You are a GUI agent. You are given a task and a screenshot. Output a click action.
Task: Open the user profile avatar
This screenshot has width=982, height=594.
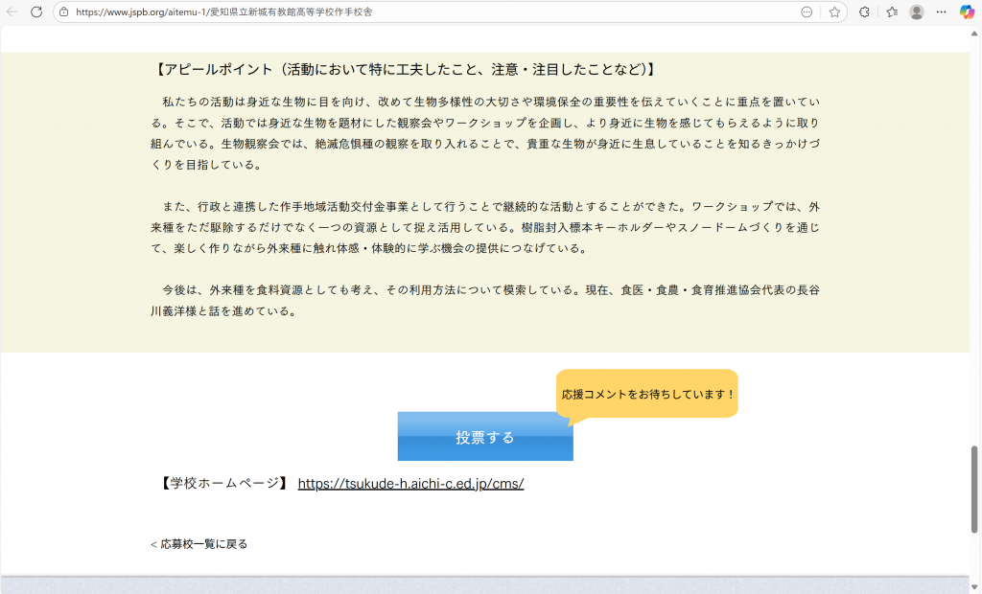pos(917,12)
